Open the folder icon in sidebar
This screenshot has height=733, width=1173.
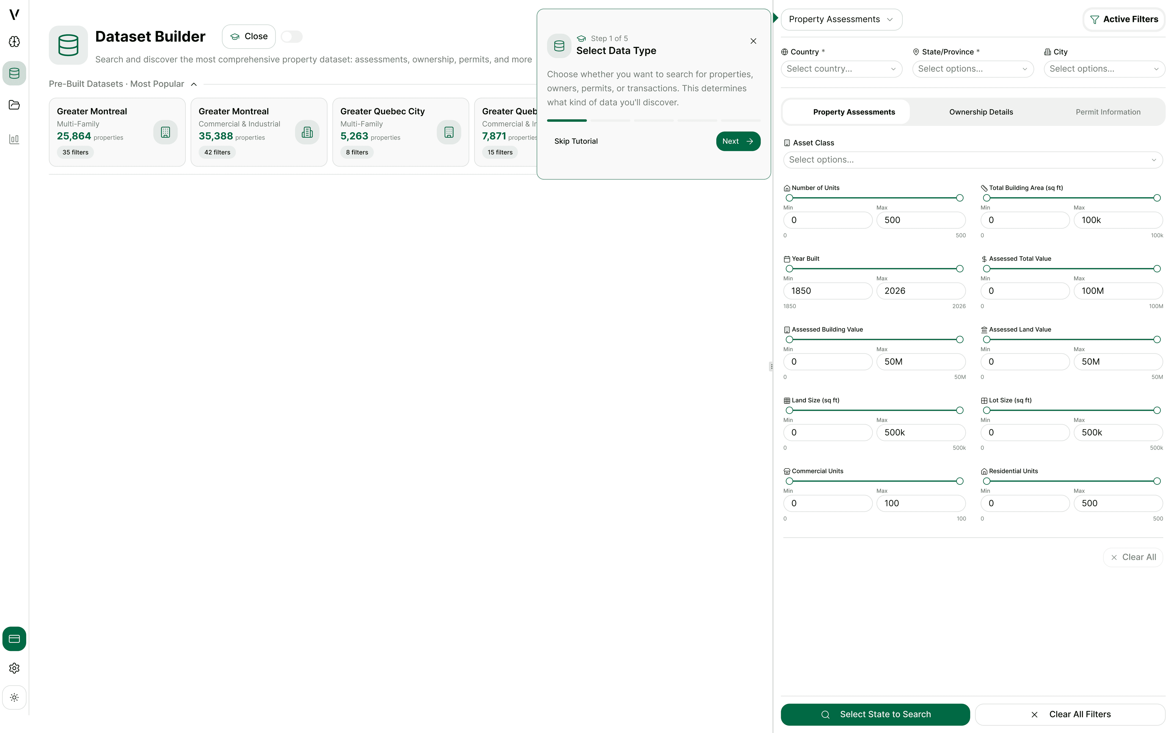click(x=14, y=105)
